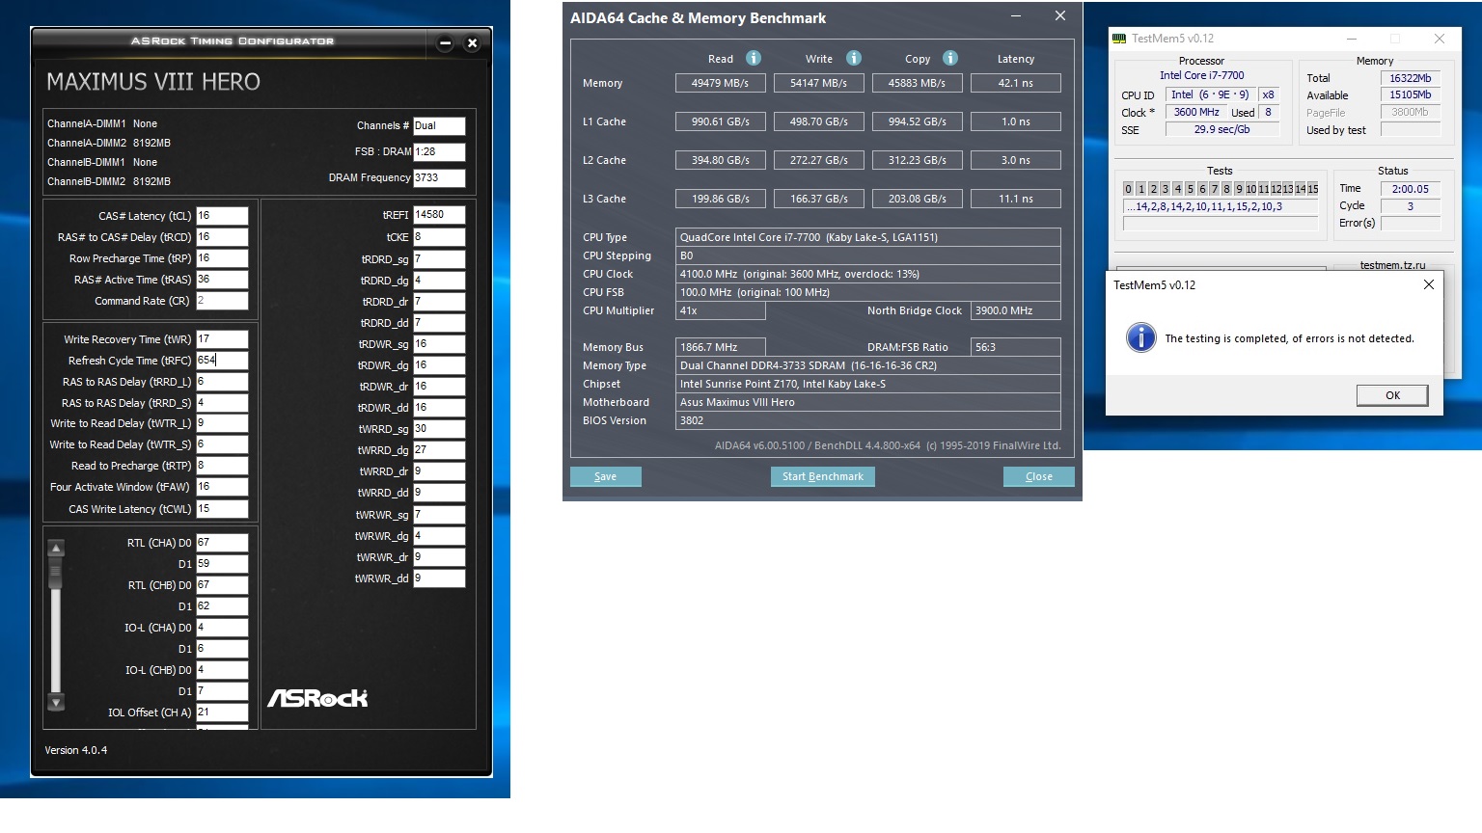Click the scroll up arrow in ASRock RTL panel
This screenshot has height=833, width=1482.
coord(56,549)
